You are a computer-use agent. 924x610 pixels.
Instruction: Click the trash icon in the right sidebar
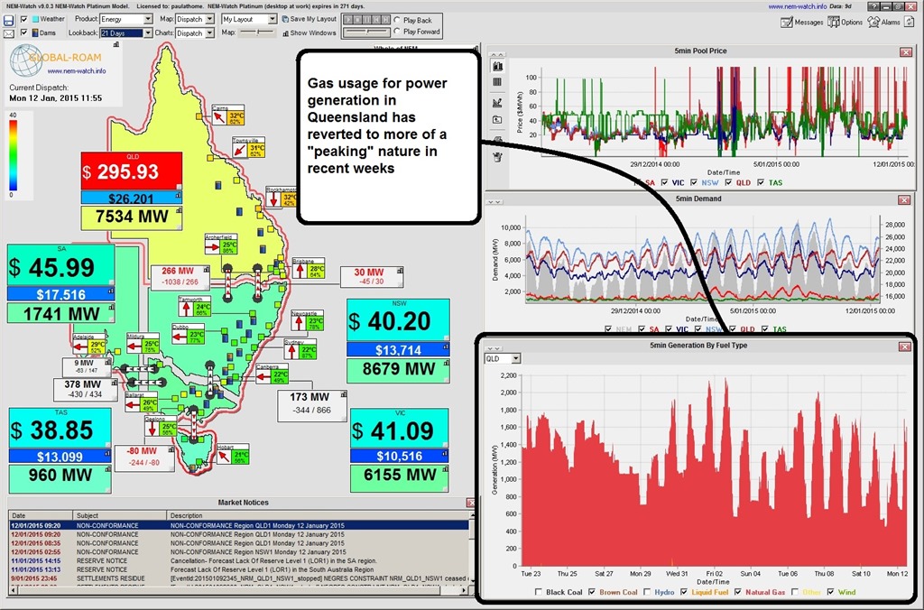pos(497,157)
